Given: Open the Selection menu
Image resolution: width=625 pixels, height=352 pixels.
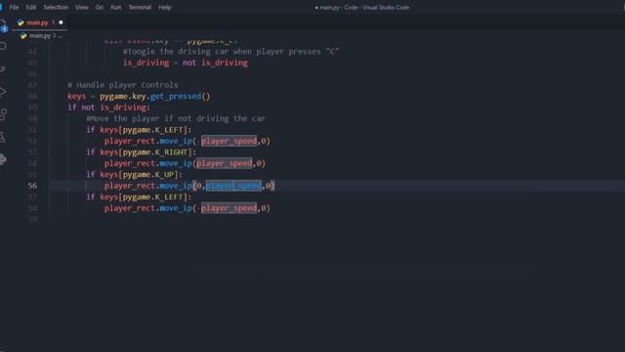Looking at the screenshot, I should 56,7.
